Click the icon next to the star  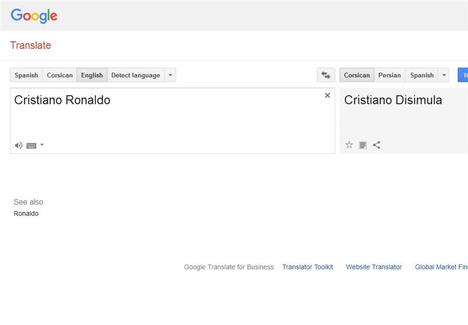[363, 145]
